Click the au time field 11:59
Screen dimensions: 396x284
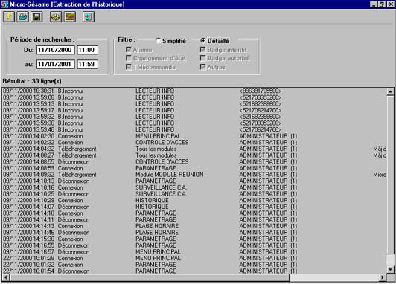coord(87,65)
